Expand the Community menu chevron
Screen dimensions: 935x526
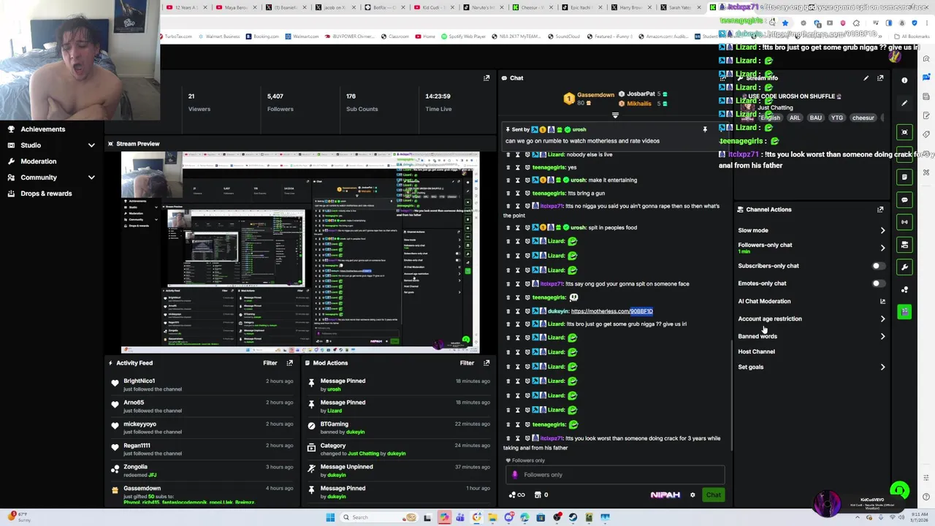[91, 178]
